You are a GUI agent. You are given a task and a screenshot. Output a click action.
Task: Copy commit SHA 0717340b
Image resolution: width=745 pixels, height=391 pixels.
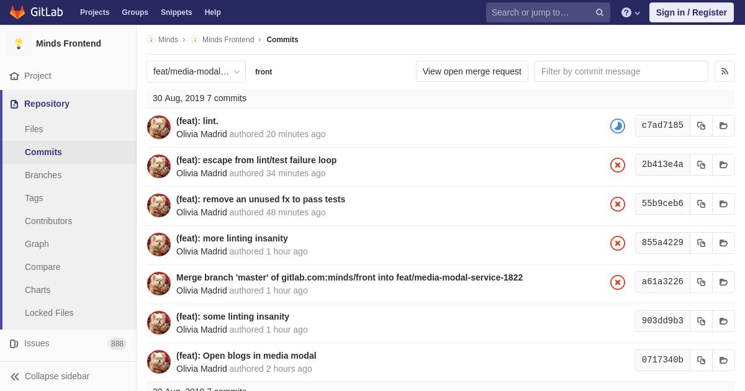[701, 360]
